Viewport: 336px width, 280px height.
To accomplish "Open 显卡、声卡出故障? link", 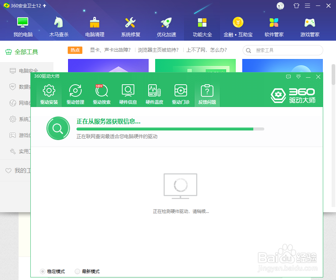I will click(110, 50).
